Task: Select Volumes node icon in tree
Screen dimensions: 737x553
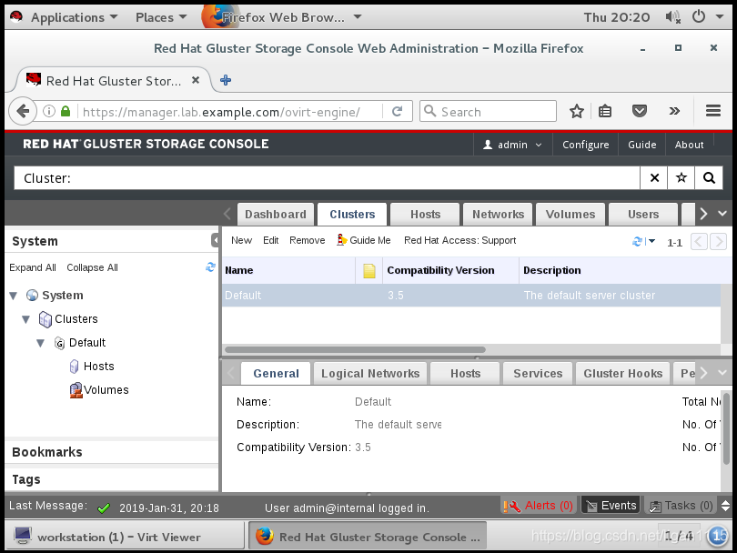Action: pyautogui.click(x=76, y=390)
